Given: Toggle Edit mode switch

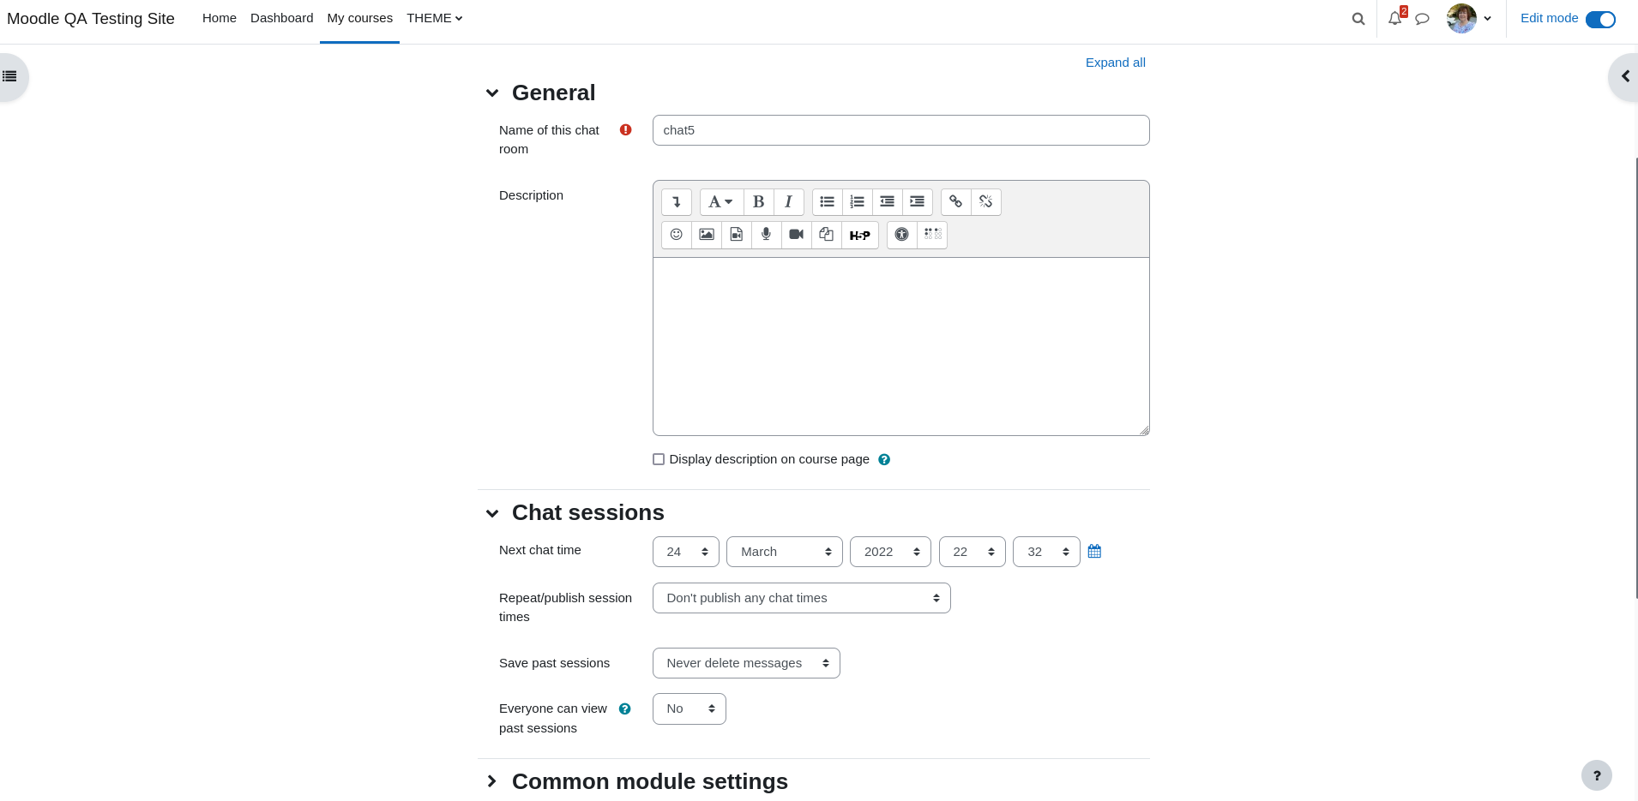Looking at the screenshot, I should pos(1600,20).
